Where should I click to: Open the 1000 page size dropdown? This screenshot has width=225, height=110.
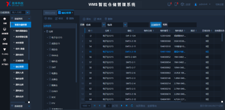pyautogui.click(x=86, y=106)
